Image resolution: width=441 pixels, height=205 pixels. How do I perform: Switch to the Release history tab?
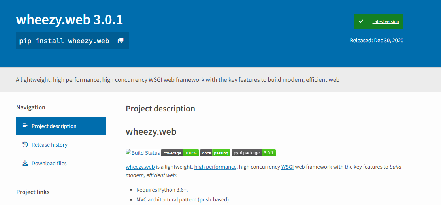(x=49, y=145)
